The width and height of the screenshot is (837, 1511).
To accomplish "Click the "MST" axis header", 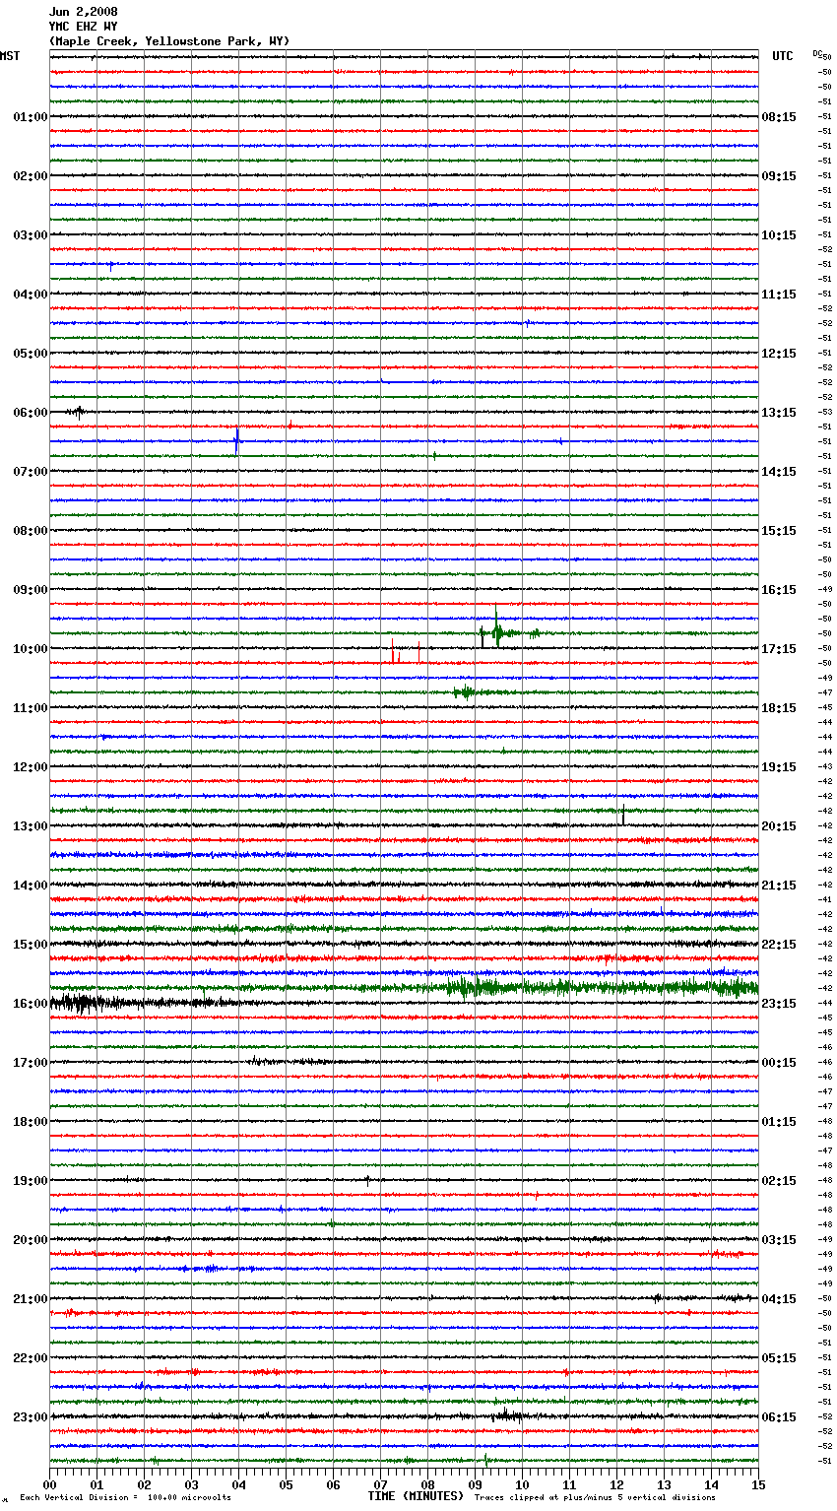I will 10,56.
